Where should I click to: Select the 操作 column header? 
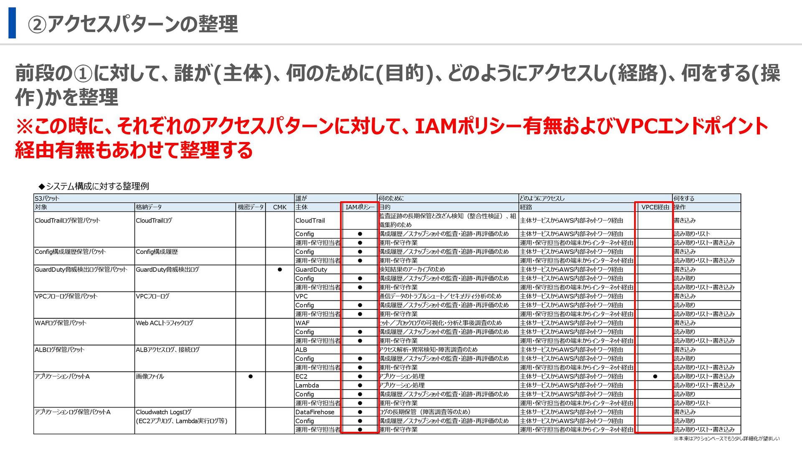pyautogui.click(x=706, y=207)
